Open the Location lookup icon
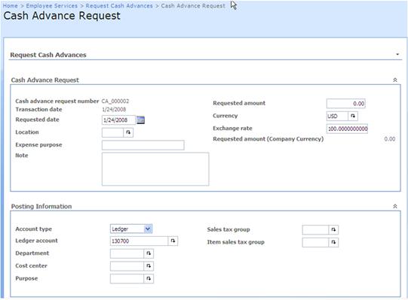This screenshot has height=300, width=408. 128,132
